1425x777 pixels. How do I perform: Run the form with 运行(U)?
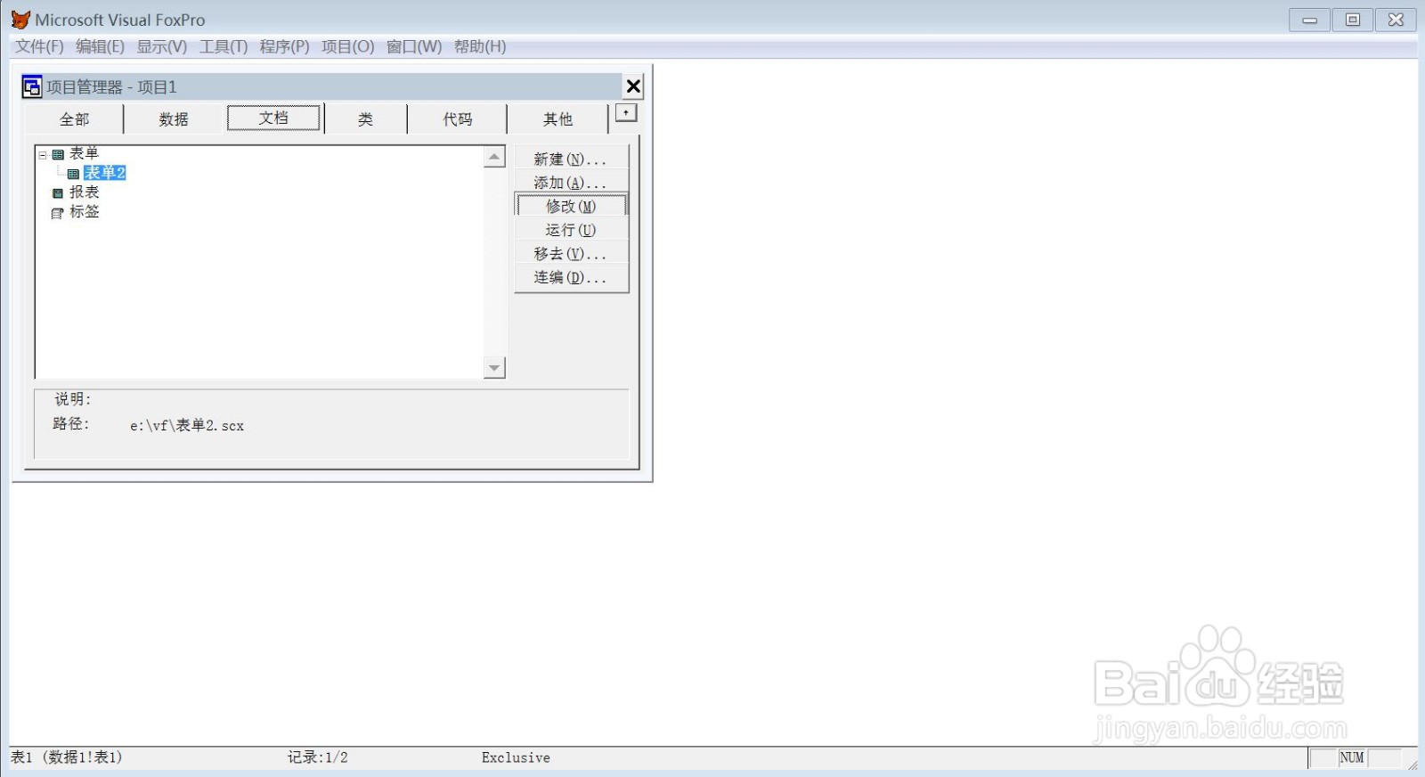[571, 230]
